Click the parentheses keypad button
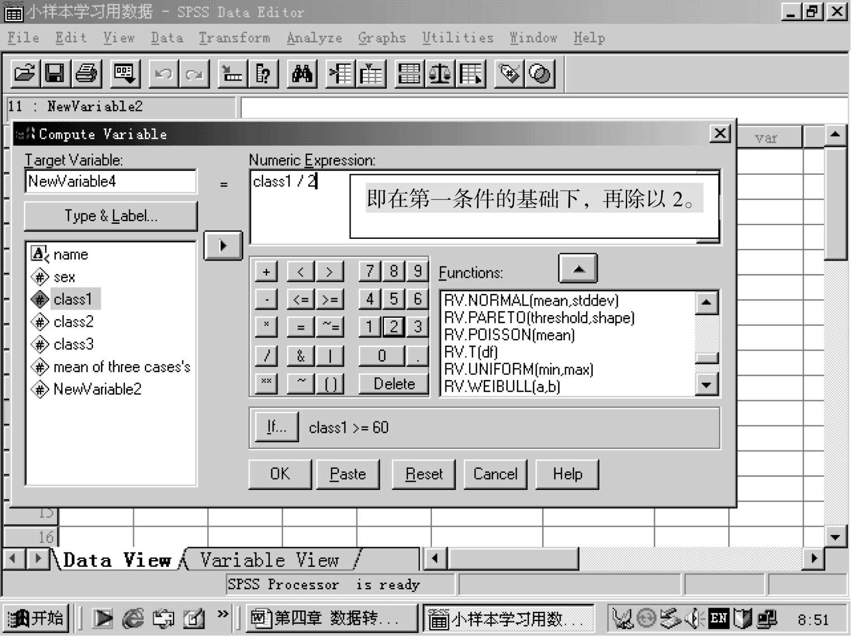The width and height of the screenshot is (856, 642). (x=330, y=384)
